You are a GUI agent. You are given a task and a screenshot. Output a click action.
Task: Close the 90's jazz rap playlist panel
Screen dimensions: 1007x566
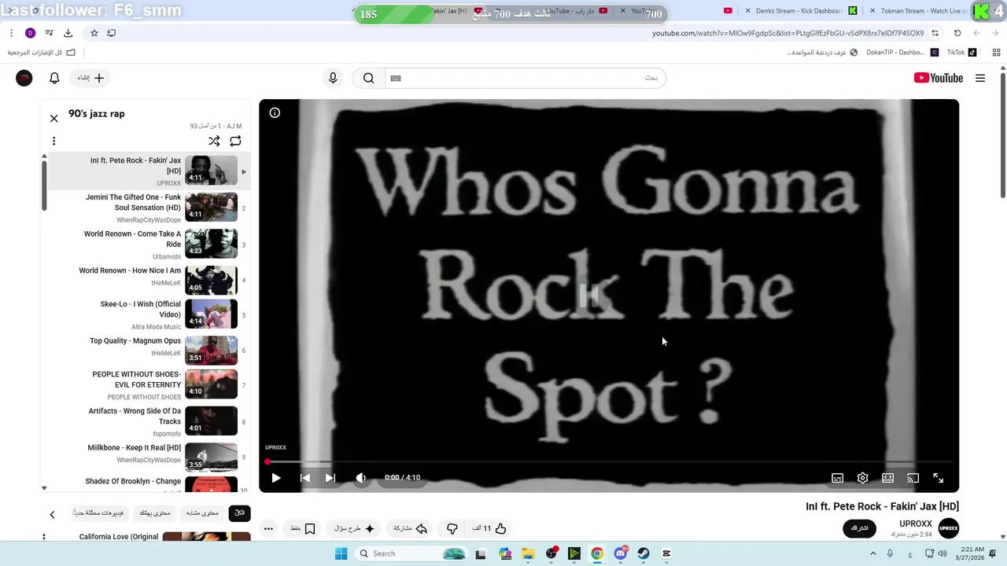[x=53, y=119]
